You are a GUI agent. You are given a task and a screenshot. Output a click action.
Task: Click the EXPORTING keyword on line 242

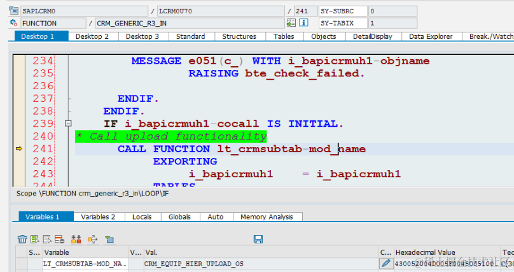[x=185, y=161]
